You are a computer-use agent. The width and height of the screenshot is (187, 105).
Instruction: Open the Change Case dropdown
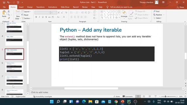click(x=58, y=17)
